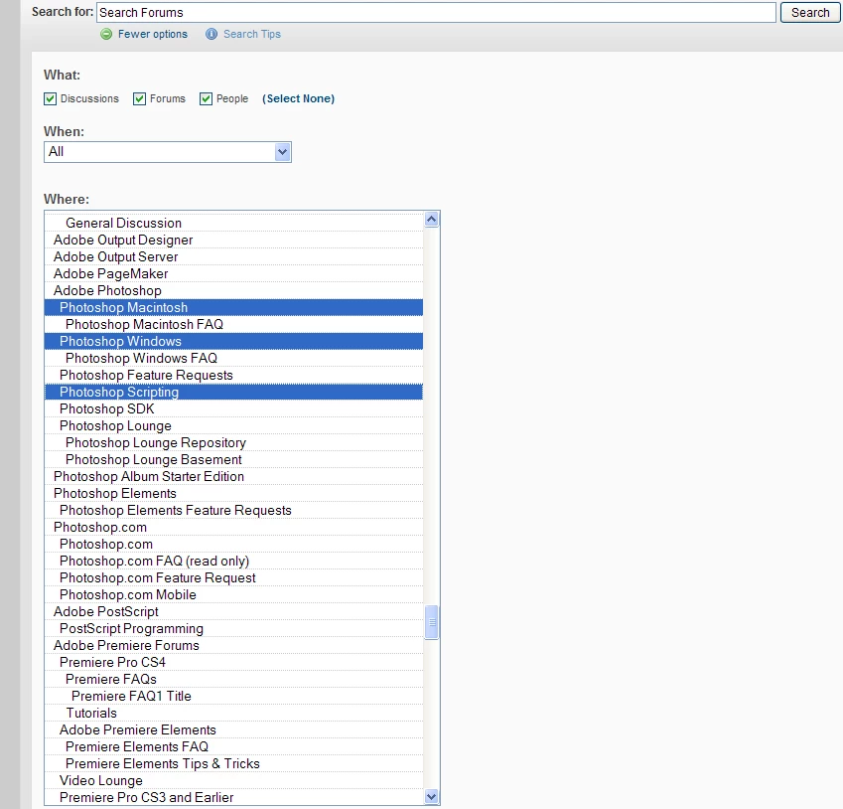Select Adobe Output Designer

click(234, 240)
